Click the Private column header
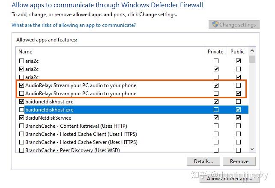The width and height of the screenshot is (275, 188). (x=215, y=52)
